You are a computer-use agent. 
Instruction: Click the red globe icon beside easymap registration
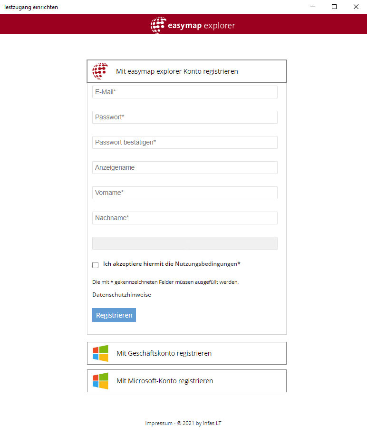[100, 71]
